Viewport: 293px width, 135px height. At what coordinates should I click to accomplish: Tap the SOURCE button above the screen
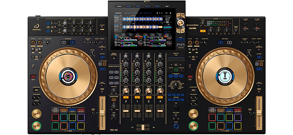(119, 6)
